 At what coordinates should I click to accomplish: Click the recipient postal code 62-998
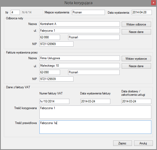(49, 38)
